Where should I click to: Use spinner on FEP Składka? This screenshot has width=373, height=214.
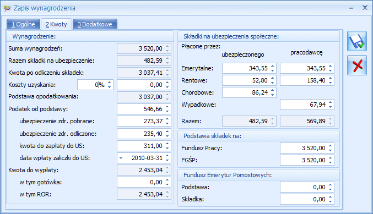(331, 199)
